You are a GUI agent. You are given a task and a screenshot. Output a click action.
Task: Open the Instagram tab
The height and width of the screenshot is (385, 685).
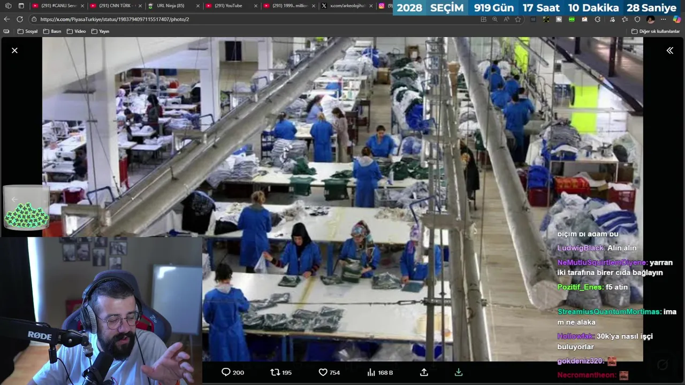click(385, 6)
